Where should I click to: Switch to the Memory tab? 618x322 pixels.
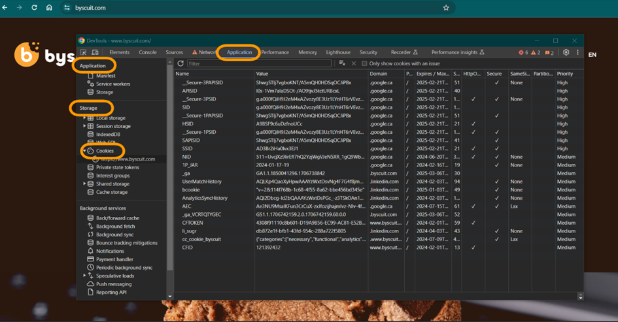pyautogui.click(x=307, y=52)
